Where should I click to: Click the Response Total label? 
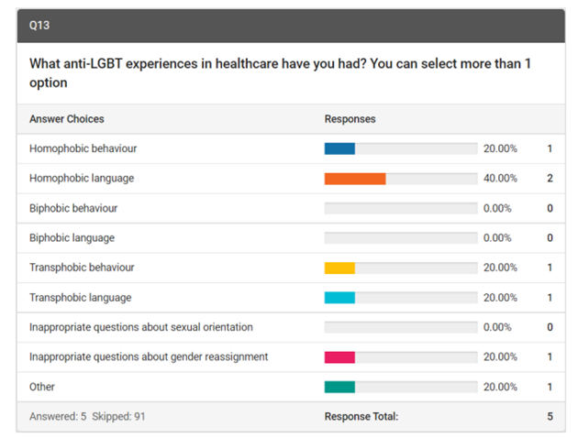click(x=361, y=417)
